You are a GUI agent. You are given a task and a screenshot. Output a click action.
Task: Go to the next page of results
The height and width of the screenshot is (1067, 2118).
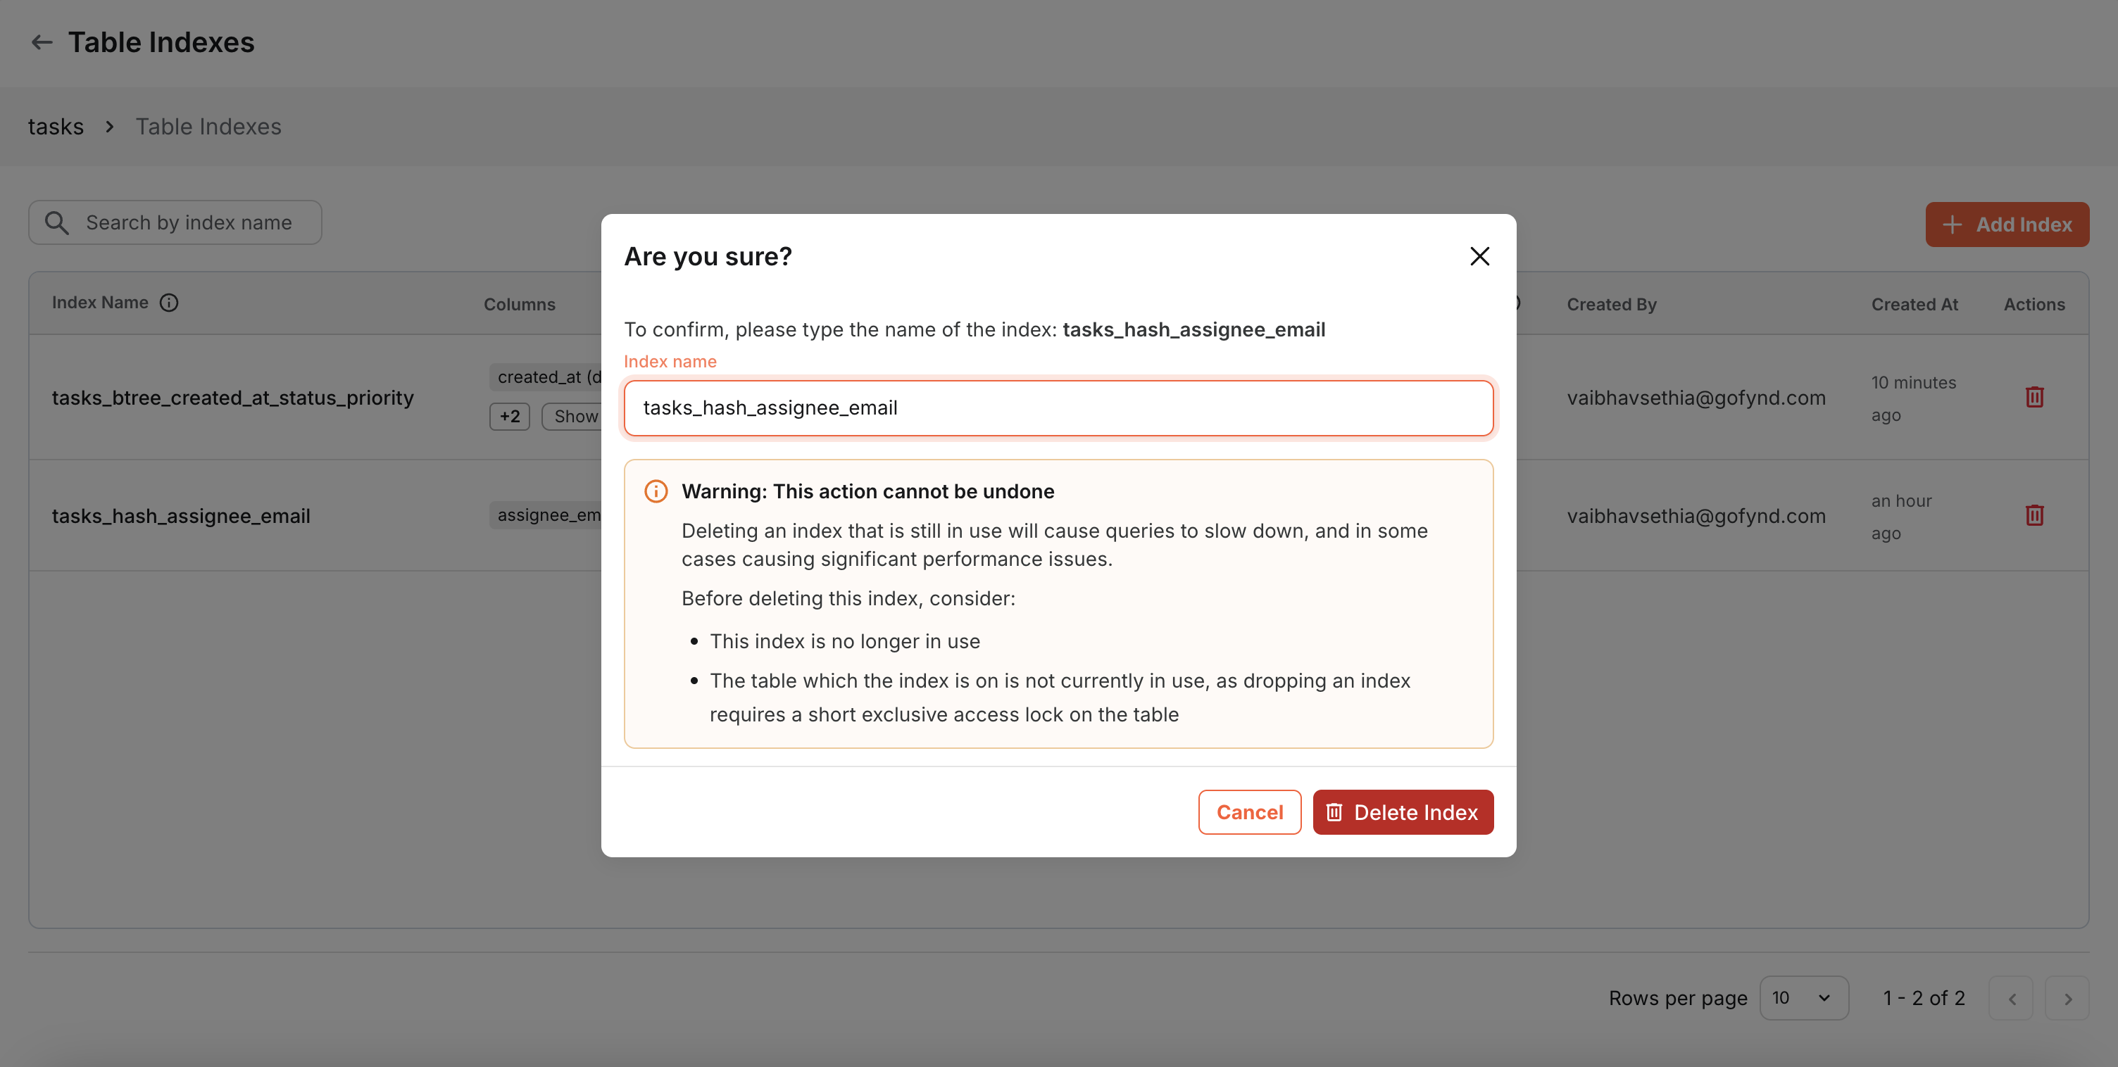[x=2067, y=999]
